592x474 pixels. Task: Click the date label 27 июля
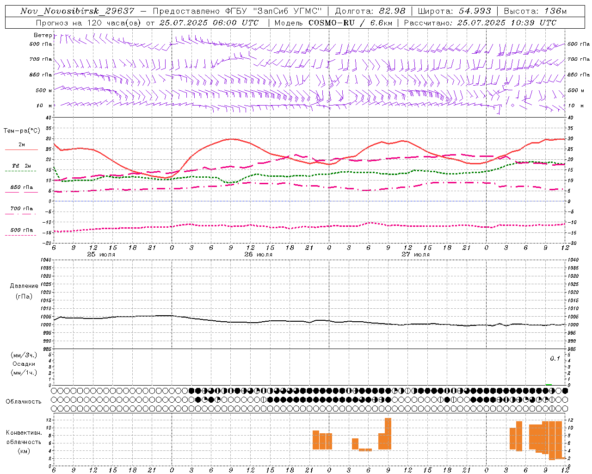pyautogui.click(x=416, y=255)
